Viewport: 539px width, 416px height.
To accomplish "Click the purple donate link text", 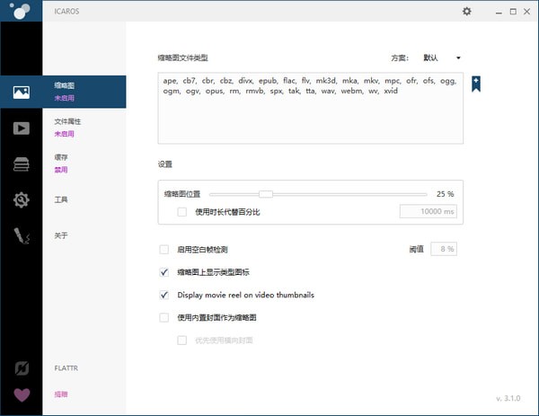I will coord(61,394).
